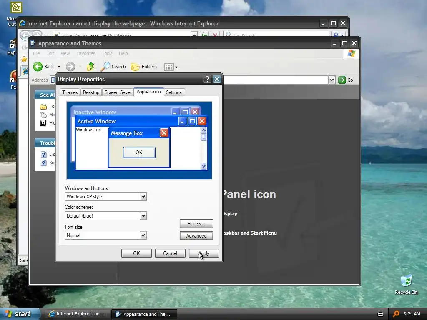Open the Color scheme dropdown
Viewport: 427px width, 320px height.
143,216
